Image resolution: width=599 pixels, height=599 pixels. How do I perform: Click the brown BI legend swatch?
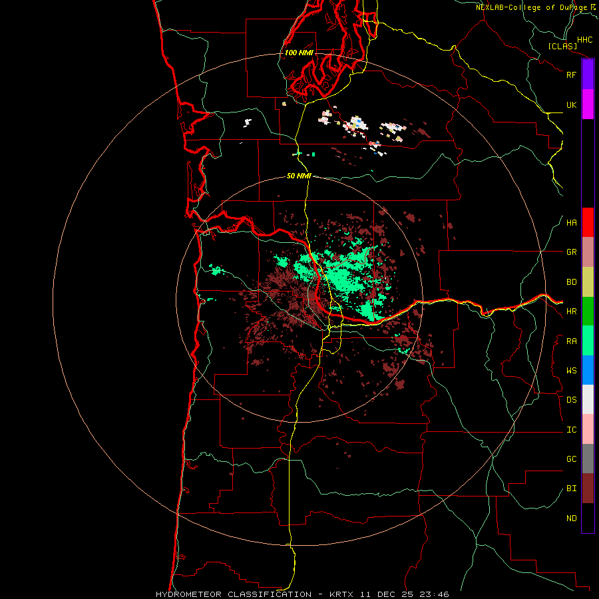588,489
